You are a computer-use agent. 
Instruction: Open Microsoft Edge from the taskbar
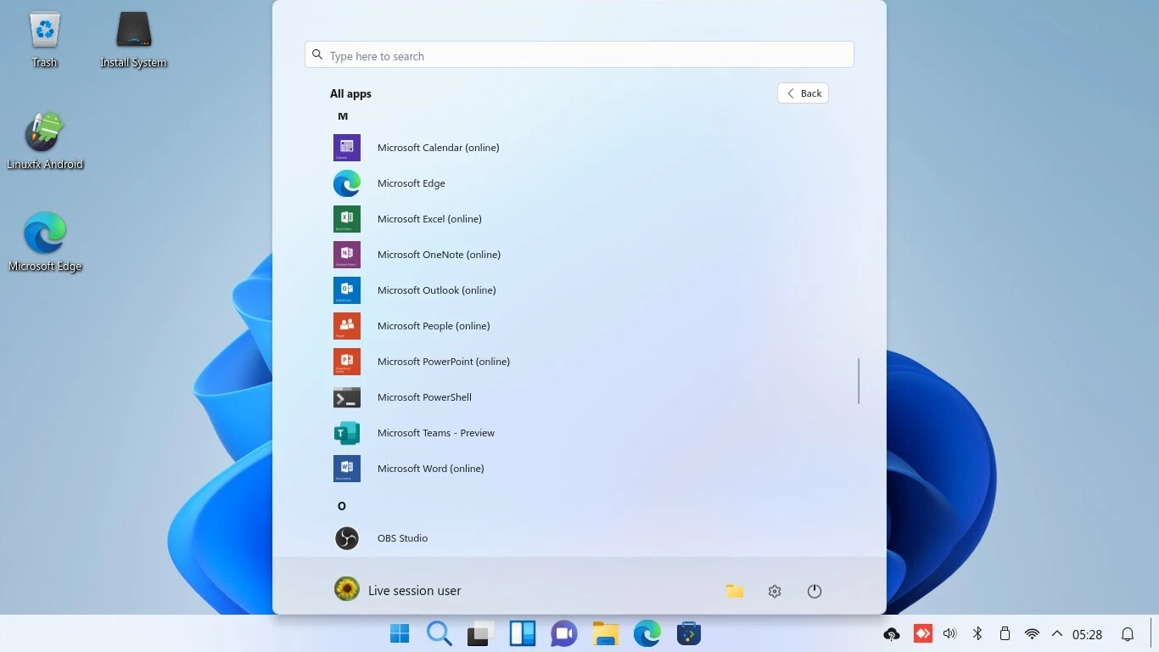(647, 633)
